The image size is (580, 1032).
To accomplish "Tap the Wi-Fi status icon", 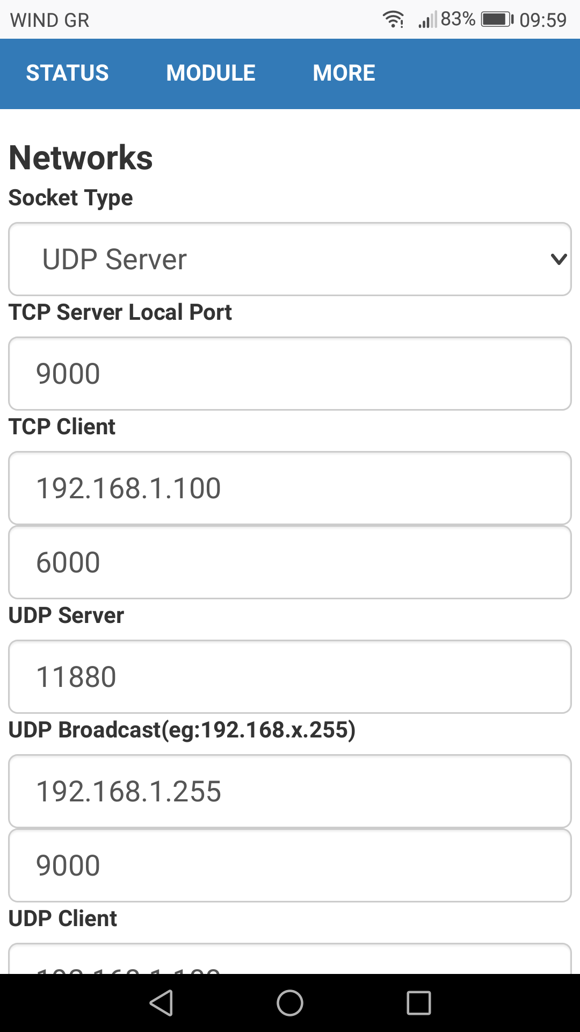I will (x=393, y=20).
